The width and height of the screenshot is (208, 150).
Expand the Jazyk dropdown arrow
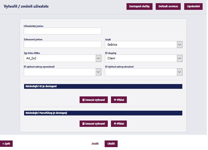[x=179, y=45]
